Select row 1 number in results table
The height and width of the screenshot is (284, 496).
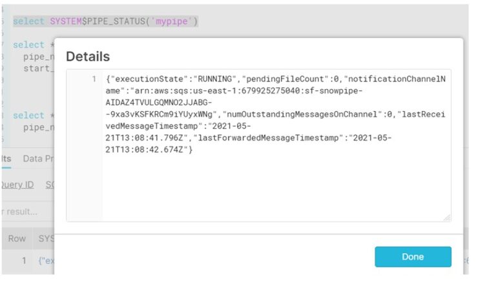point(23,261)
